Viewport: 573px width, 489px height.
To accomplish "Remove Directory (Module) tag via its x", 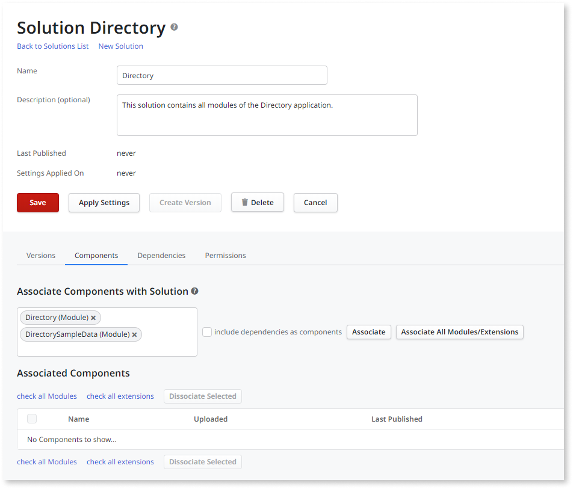I will [x=93, y=318].
